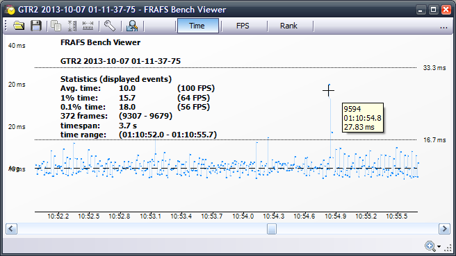The image size is (456, 256).
Task: Click the toolbar grip handle
Action: 6,26
